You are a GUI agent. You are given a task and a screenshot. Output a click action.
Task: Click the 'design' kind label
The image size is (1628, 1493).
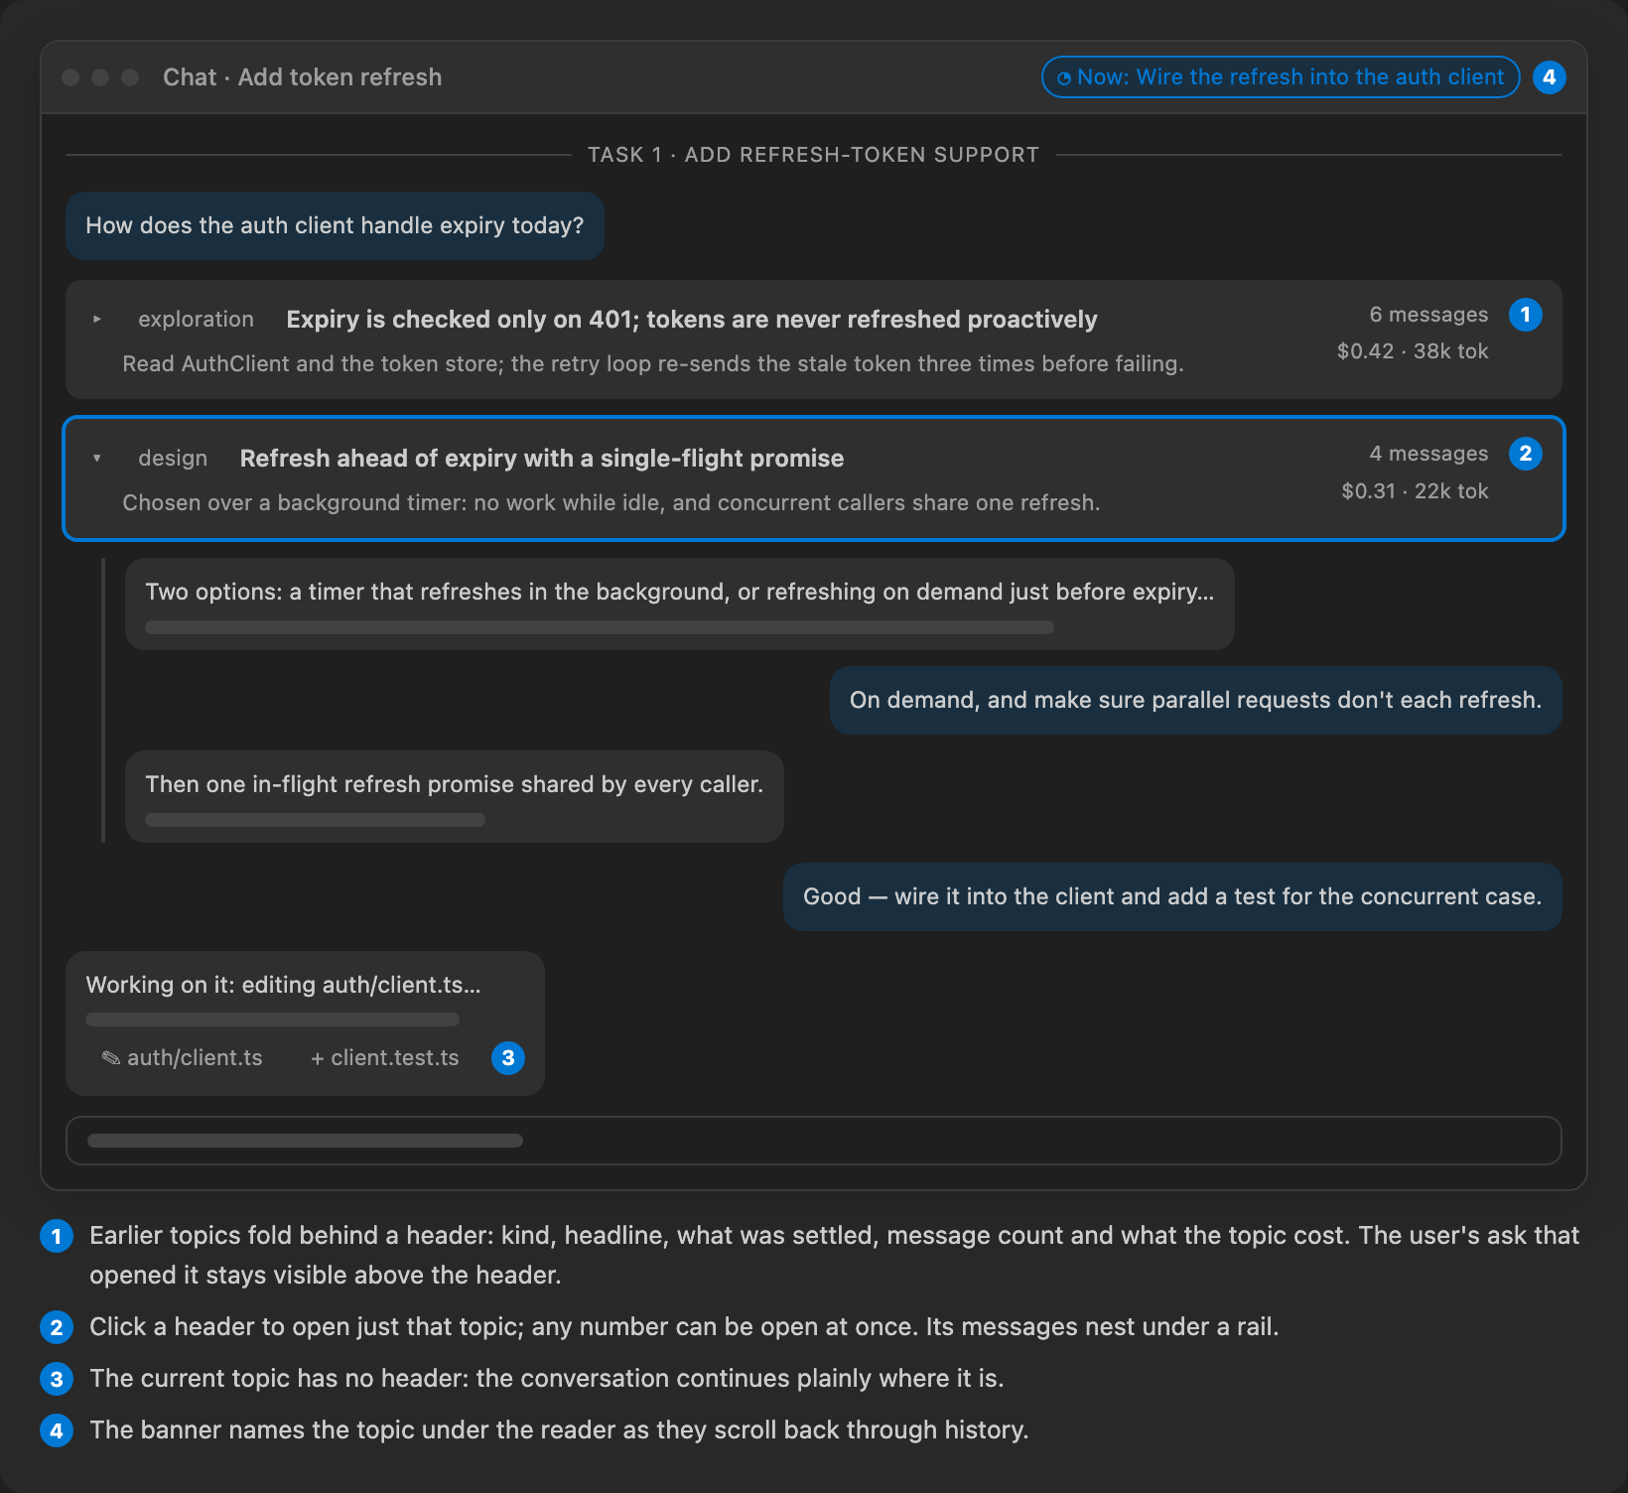tap(173, 459)
